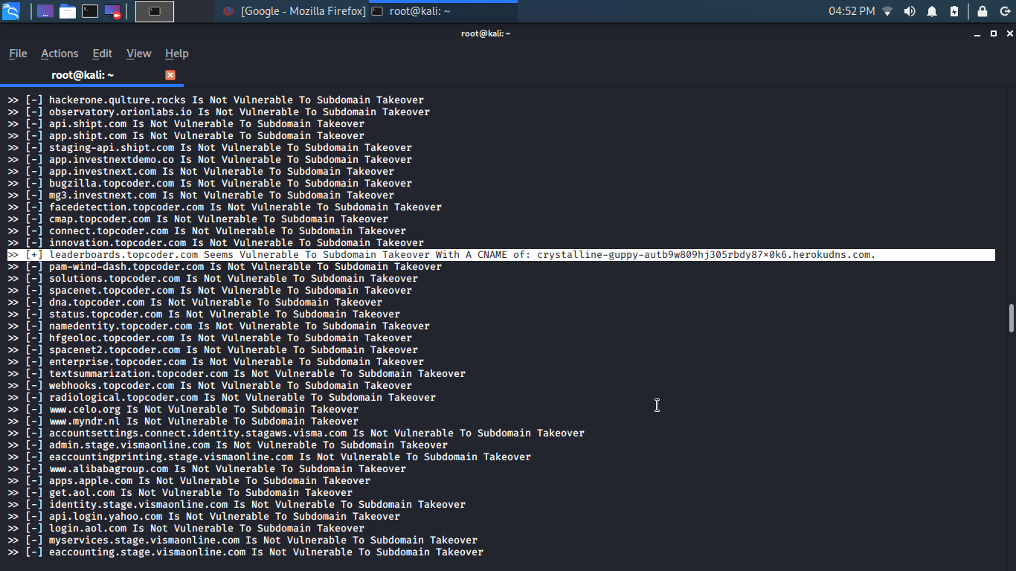The height and width of the screenshot is (571, 1016).
Task: Launch the file manager from the panel
Action: tap(68, 11)
